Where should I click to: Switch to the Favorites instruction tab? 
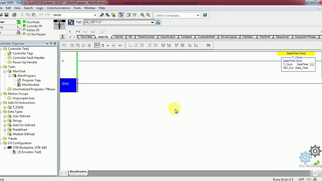coord(86,37)
